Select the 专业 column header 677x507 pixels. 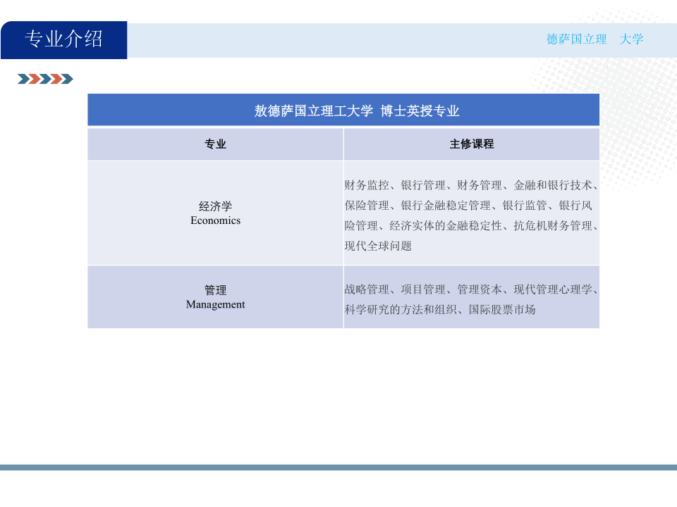(x=216, y=144)
